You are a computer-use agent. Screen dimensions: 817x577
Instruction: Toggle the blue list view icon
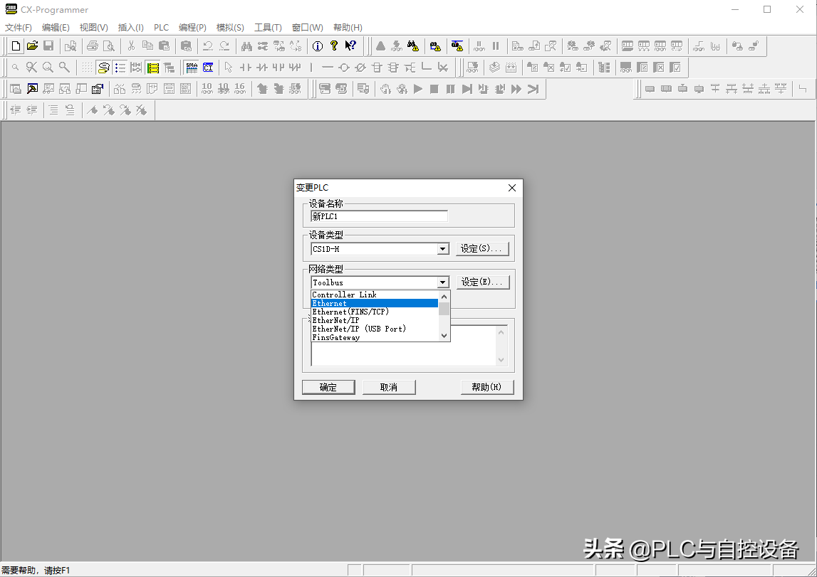point(120,68)
